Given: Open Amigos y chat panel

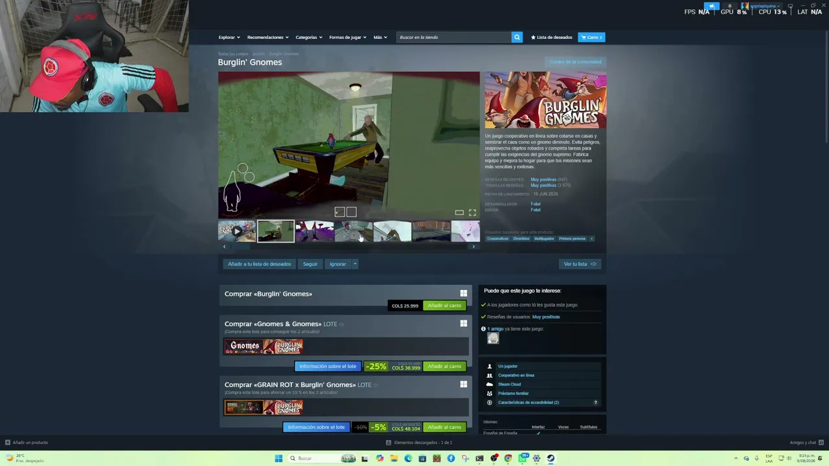Looking at the screenshot, I should click(x=806, y=443).
